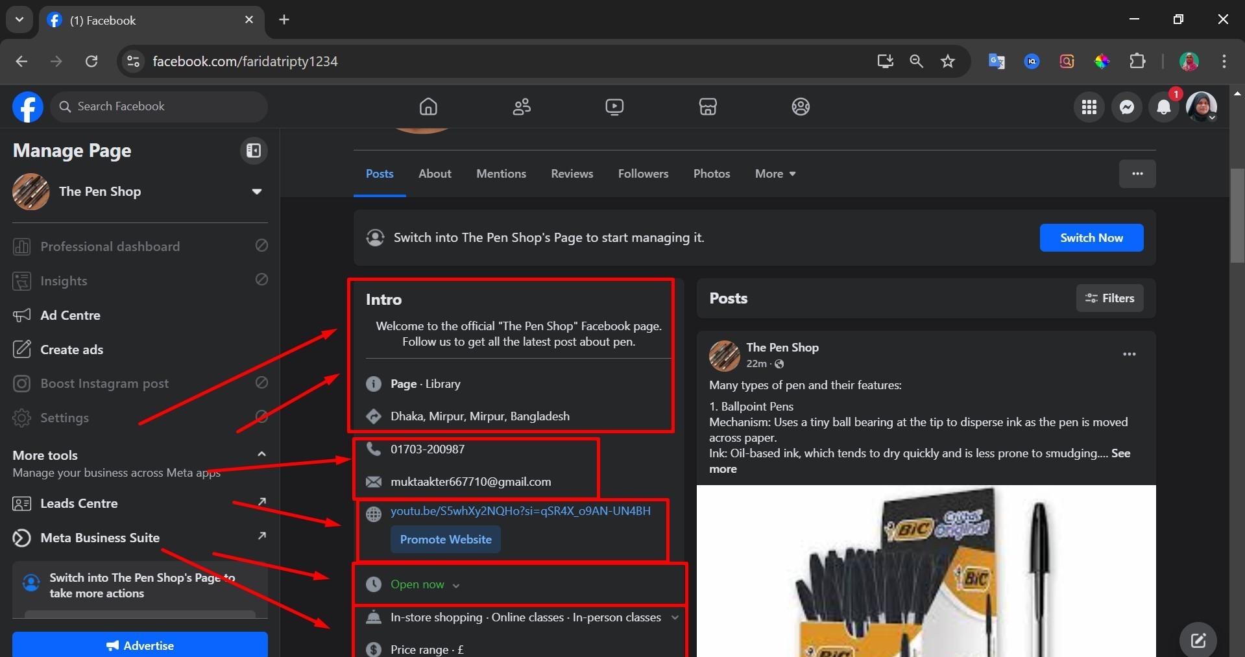Click the email muktaakter667710@gmail.com
The width and height of the screenshot is (1245, 657).
pyautogui.click(x=471, y=482)
